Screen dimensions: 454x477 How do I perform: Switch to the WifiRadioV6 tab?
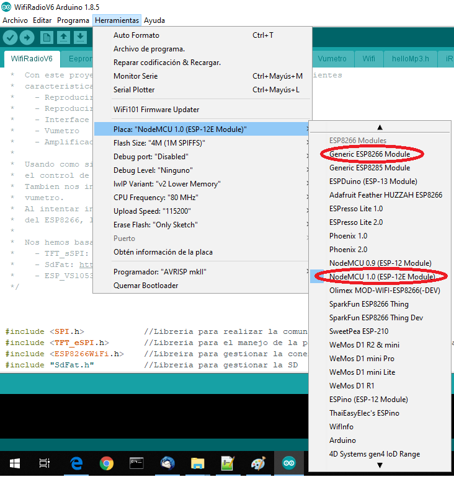[32, 59]
